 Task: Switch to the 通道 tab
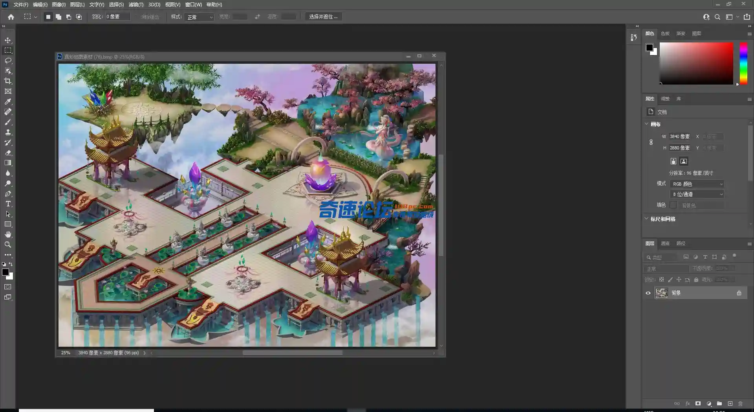click(x=665, y=243)
